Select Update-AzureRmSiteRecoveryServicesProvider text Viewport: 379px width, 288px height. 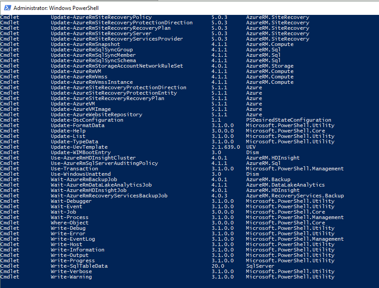(x=117, y=39)
